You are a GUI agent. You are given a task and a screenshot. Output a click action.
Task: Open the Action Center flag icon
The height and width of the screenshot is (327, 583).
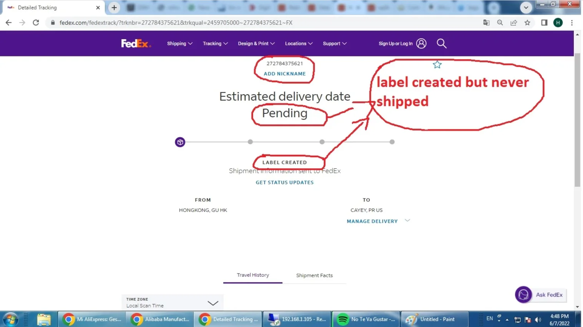pos(528,320)
